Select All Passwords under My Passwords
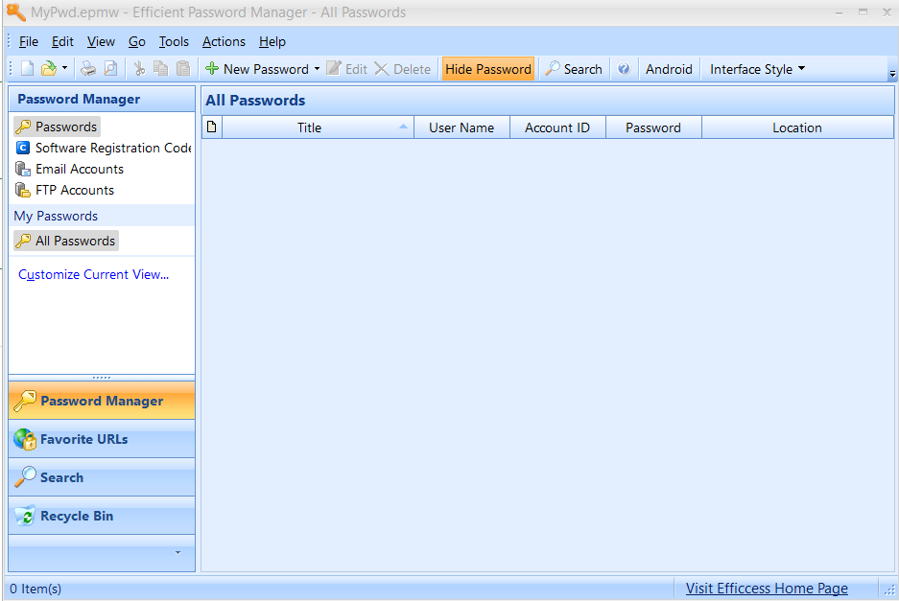This screenshot has height=601, width=899. click(x=66, y=242)
